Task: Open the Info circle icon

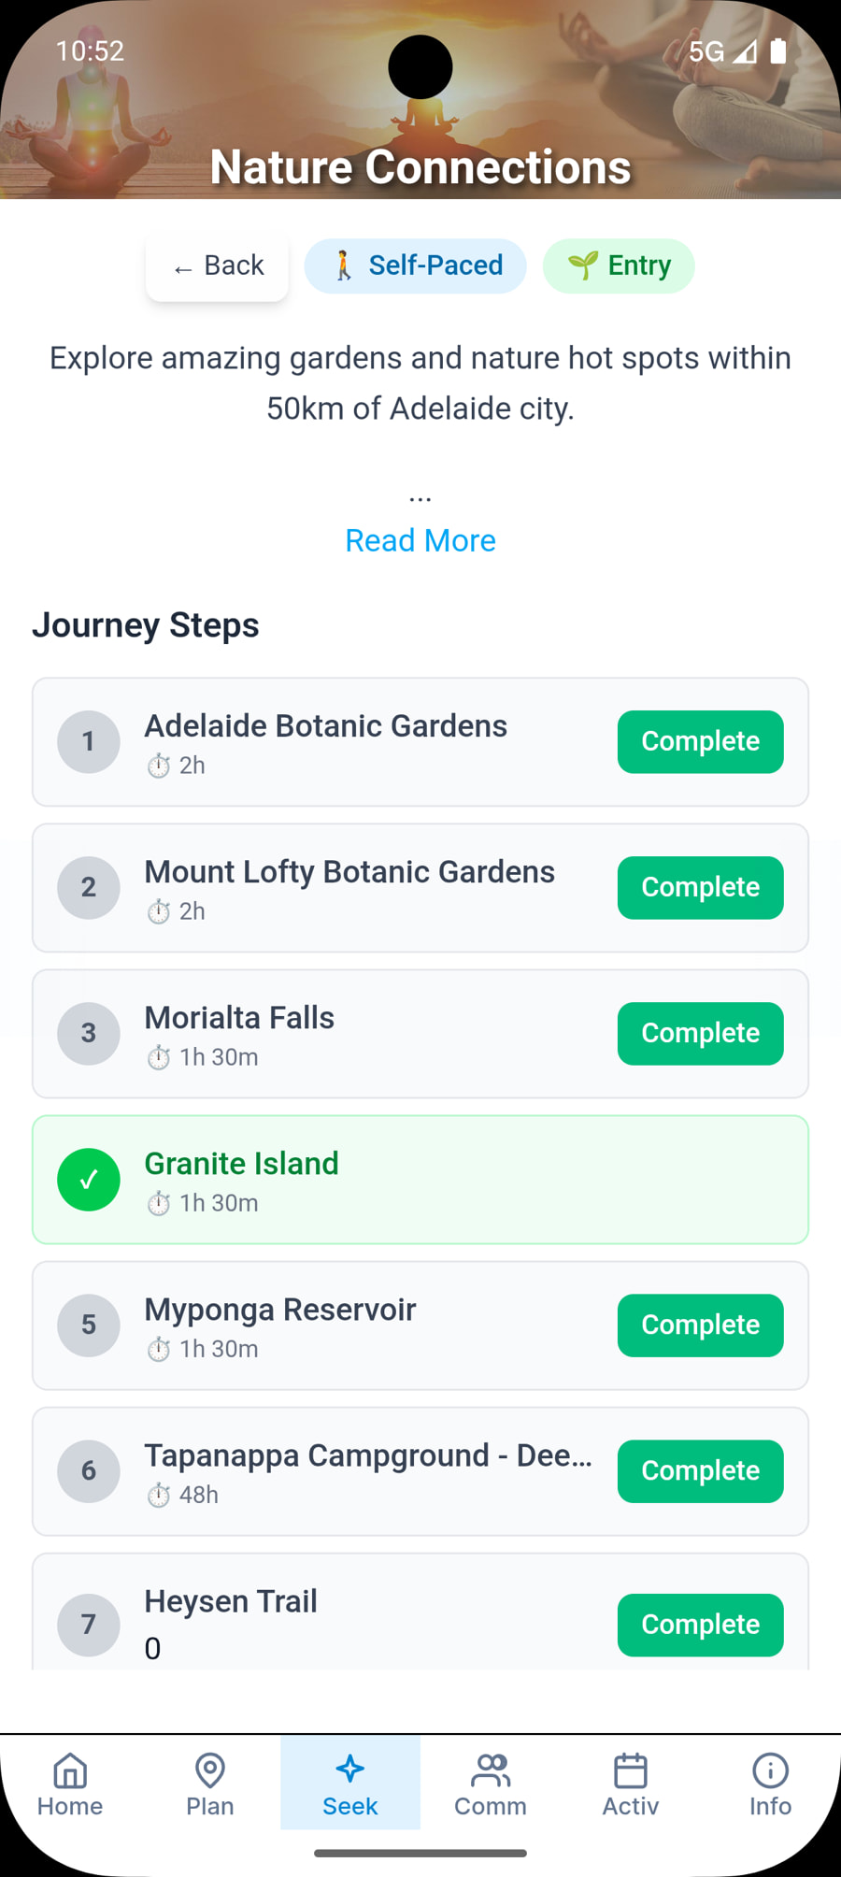Action: click(770, 1770)
